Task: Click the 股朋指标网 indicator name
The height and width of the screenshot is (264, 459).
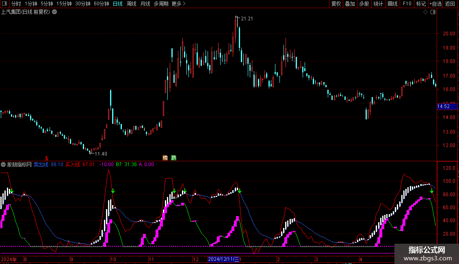Action: tap(19, 164)
